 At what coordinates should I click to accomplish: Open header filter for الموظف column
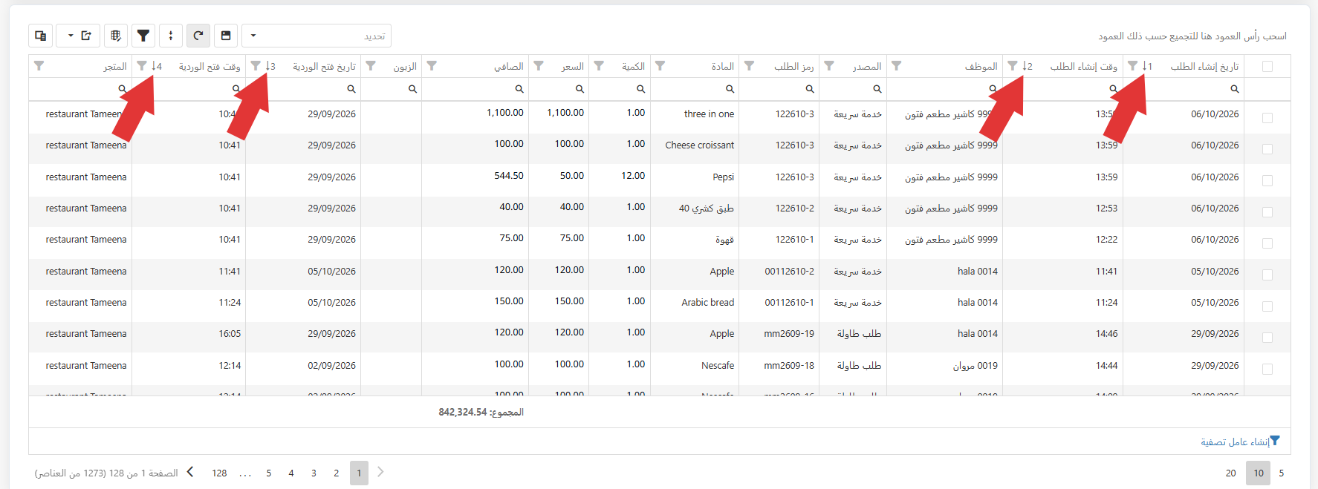point(897,66)
